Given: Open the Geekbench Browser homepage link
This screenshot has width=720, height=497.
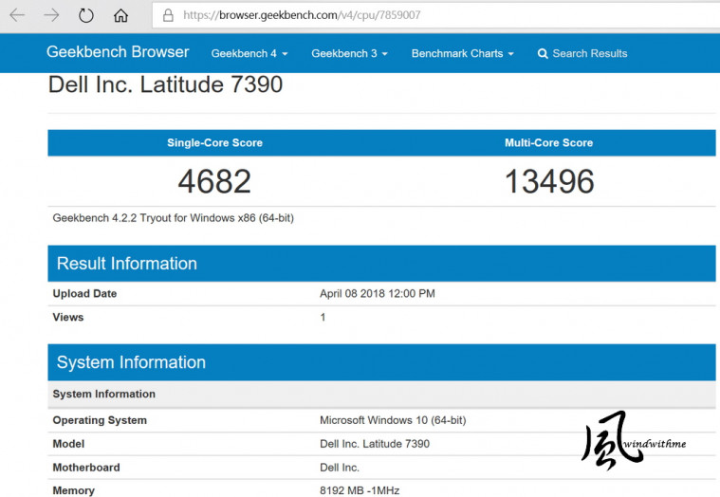Looking at the screenshot, I should (118, 52).
